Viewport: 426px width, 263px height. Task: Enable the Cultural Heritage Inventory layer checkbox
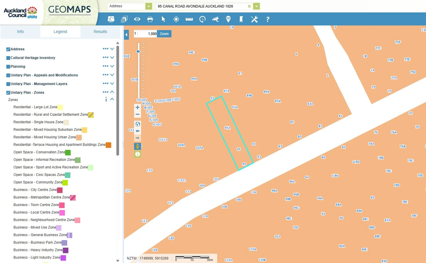coord(8,58)
